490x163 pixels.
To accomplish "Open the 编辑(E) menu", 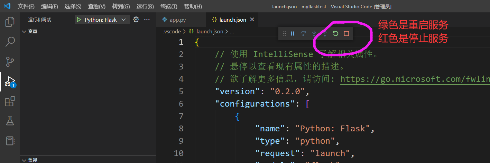I will (x=49, y=7).
